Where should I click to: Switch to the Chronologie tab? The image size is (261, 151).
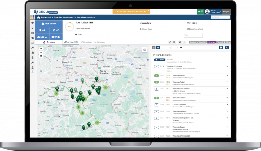click(85, 42)
